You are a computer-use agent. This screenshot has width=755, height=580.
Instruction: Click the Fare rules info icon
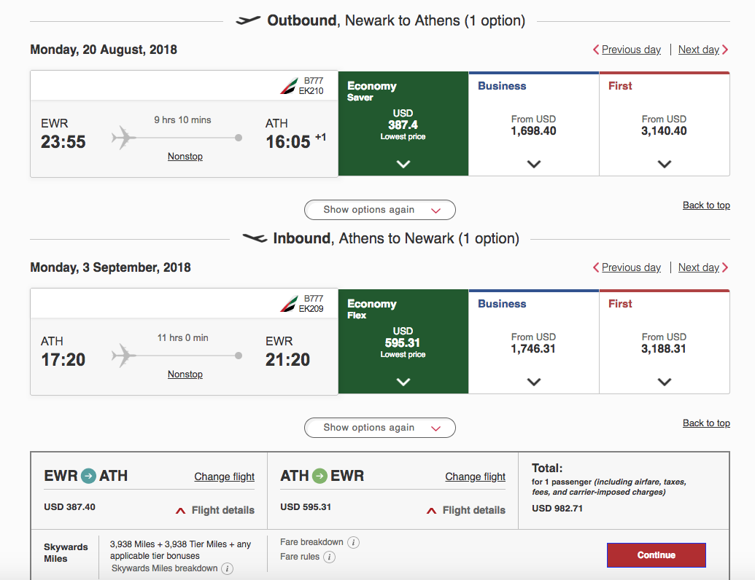pyautogui.click(x=329, y=557)
